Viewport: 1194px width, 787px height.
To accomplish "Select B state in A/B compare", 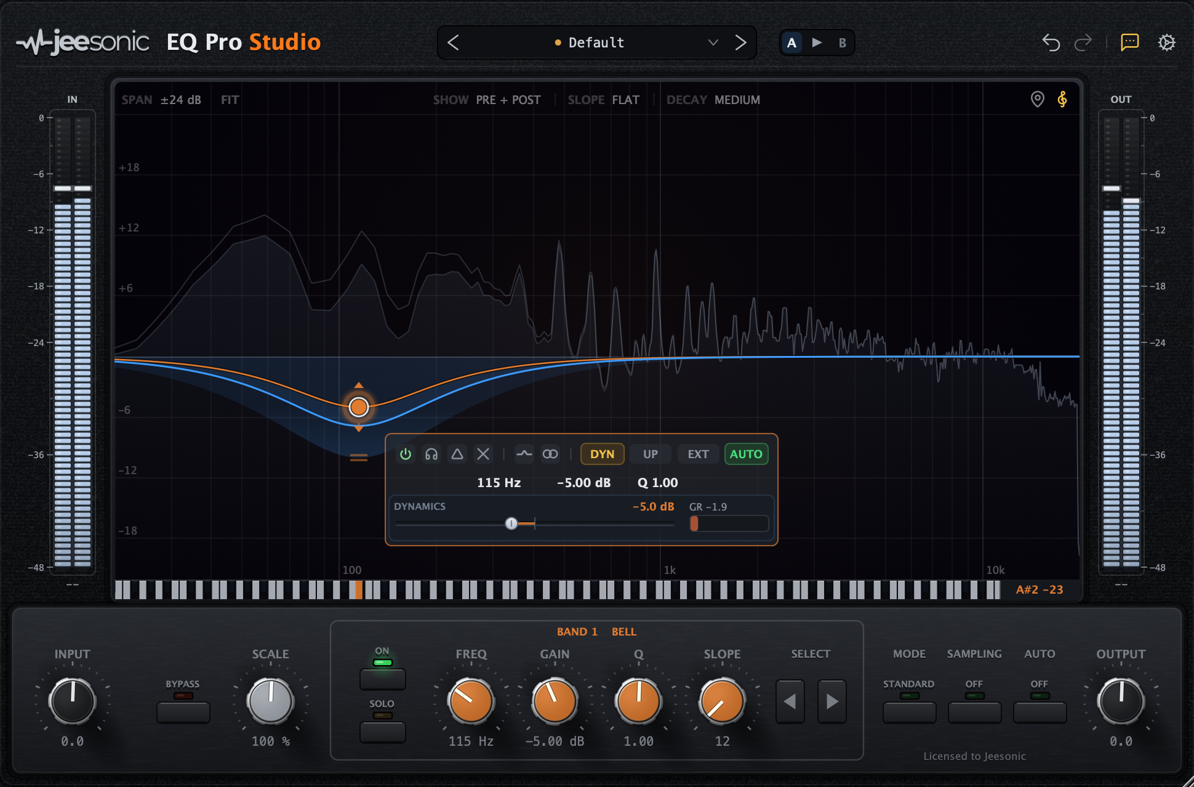I will (x=842, y=42).
